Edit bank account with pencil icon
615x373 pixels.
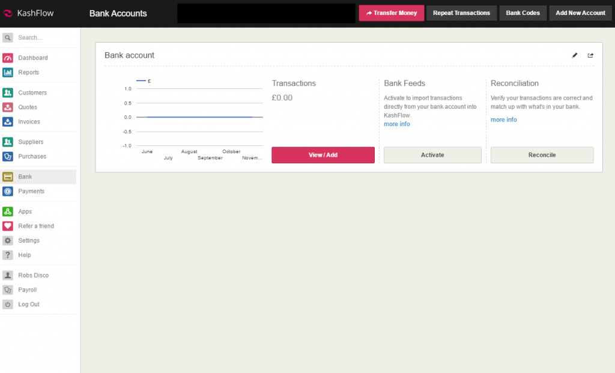point(575,55)
